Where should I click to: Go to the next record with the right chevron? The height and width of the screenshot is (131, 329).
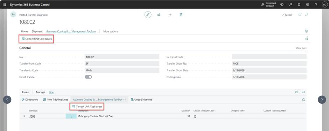[322, 100]
